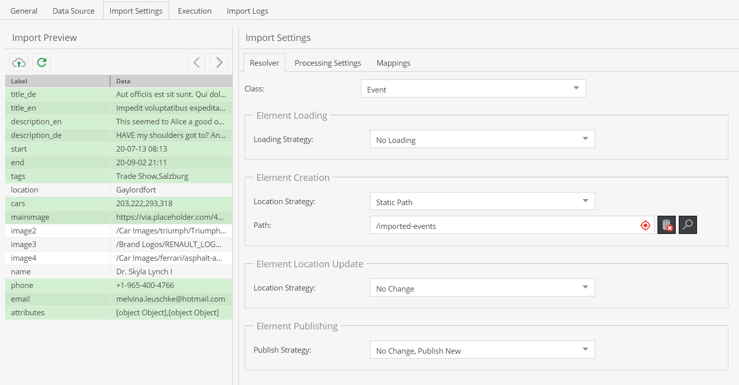The width and height of the screenshot is (739, 385).
Task: Open the Class dropdown showing Event
Action: (473, 89)
